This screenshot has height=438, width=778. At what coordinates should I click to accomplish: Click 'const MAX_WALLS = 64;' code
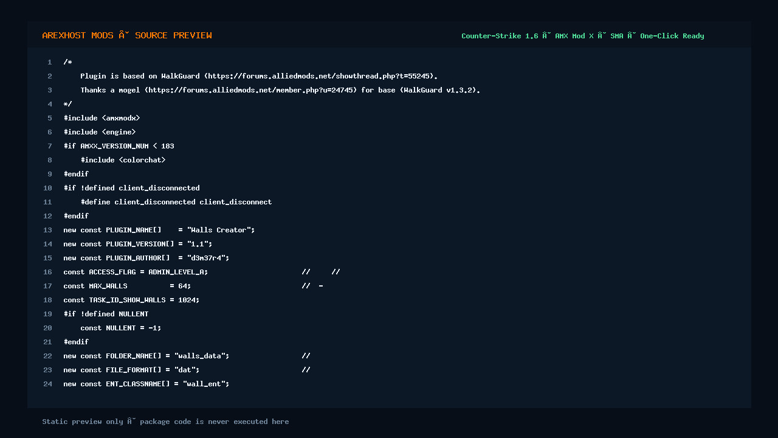[127, 286]
